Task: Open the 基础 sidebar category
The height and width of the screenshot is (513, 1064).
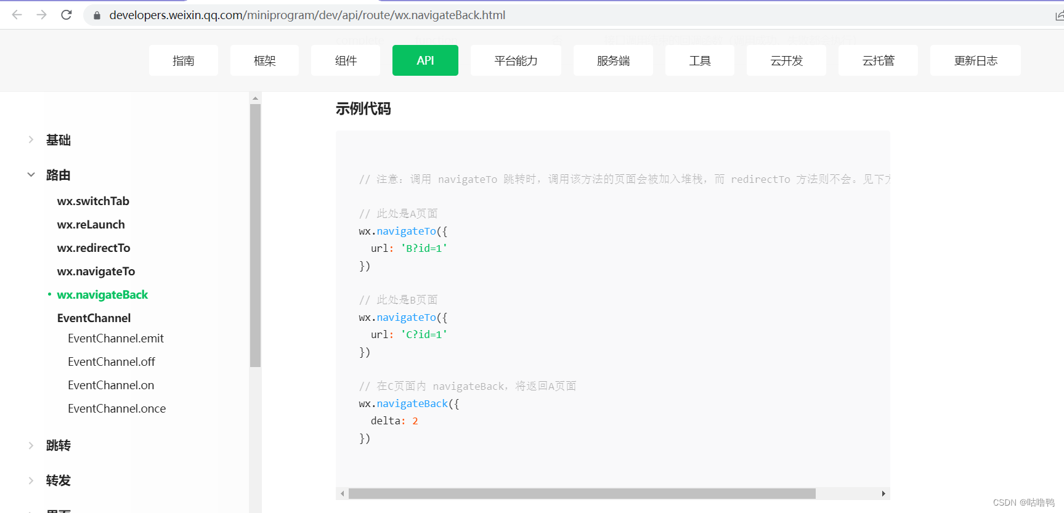Action: pos(59,140)
